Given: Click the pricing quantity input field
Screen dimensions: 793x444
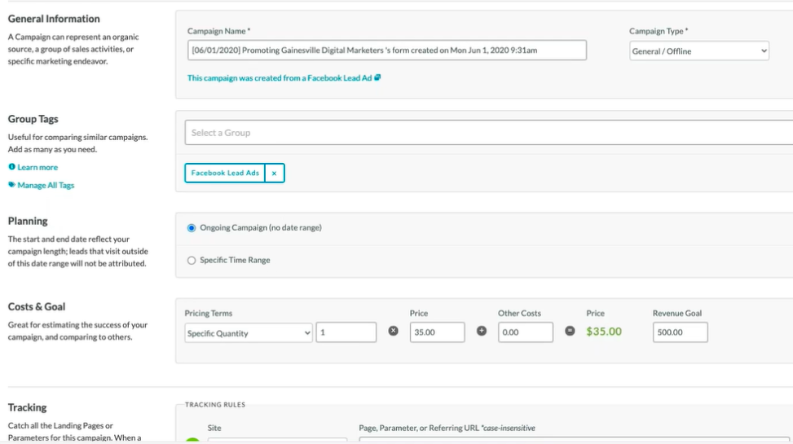Looking at the screenshot, I should [x=346, y=332].
